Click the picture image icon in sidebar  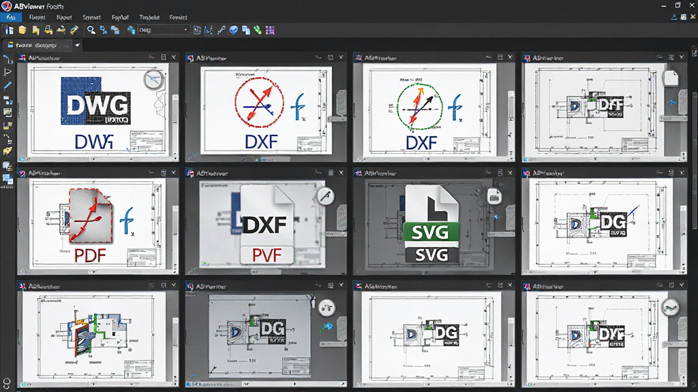(x=7, y=112)
